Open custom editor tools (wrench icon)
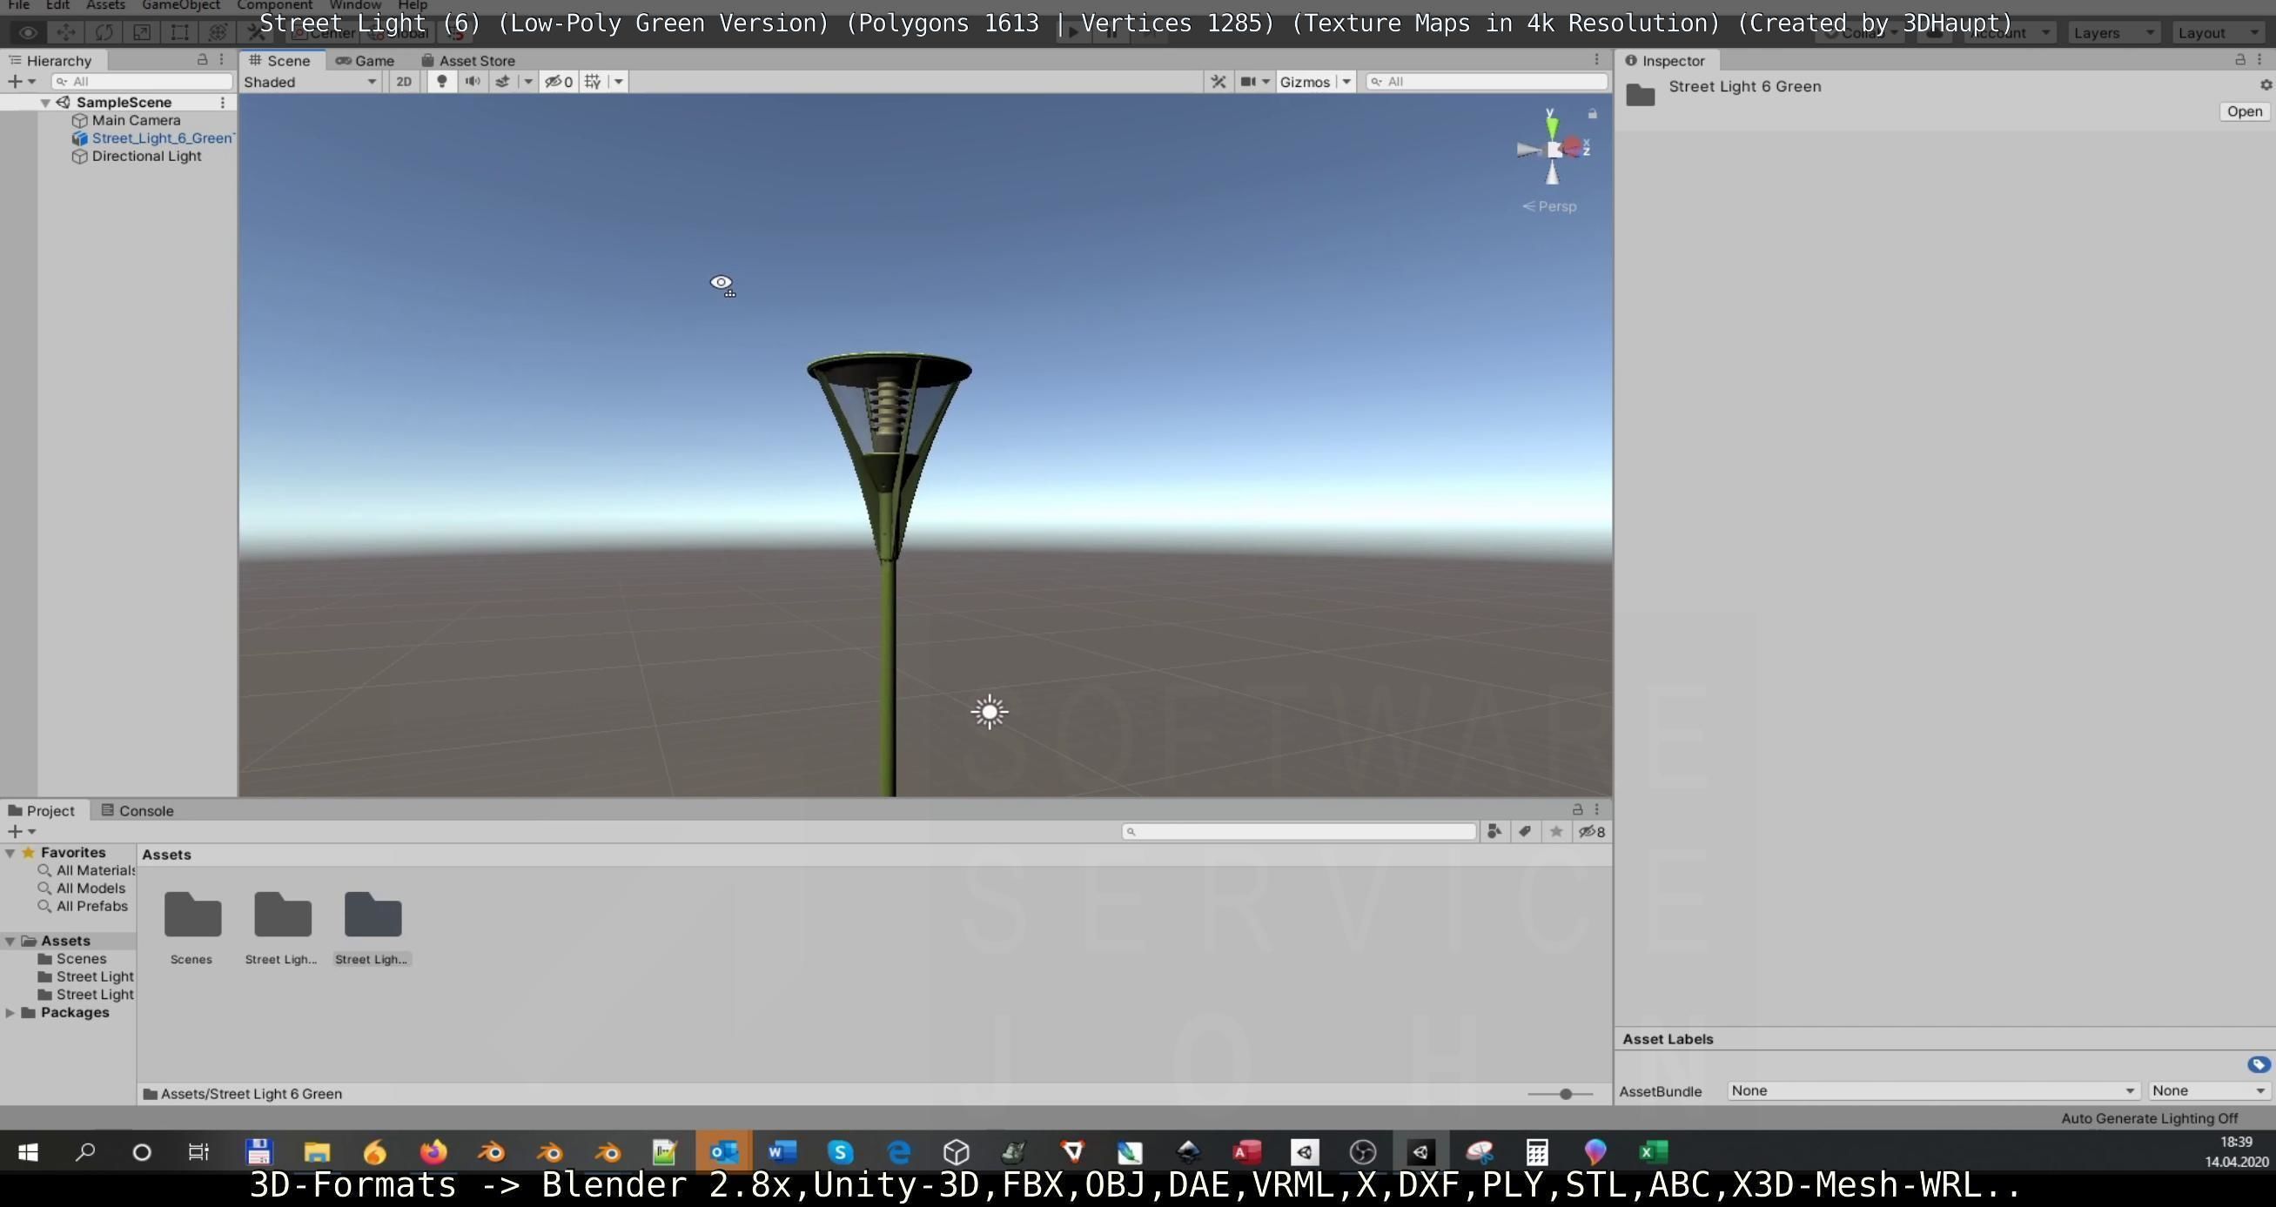This screenshot has height=1207, width=2276. [x=255, y=33]
